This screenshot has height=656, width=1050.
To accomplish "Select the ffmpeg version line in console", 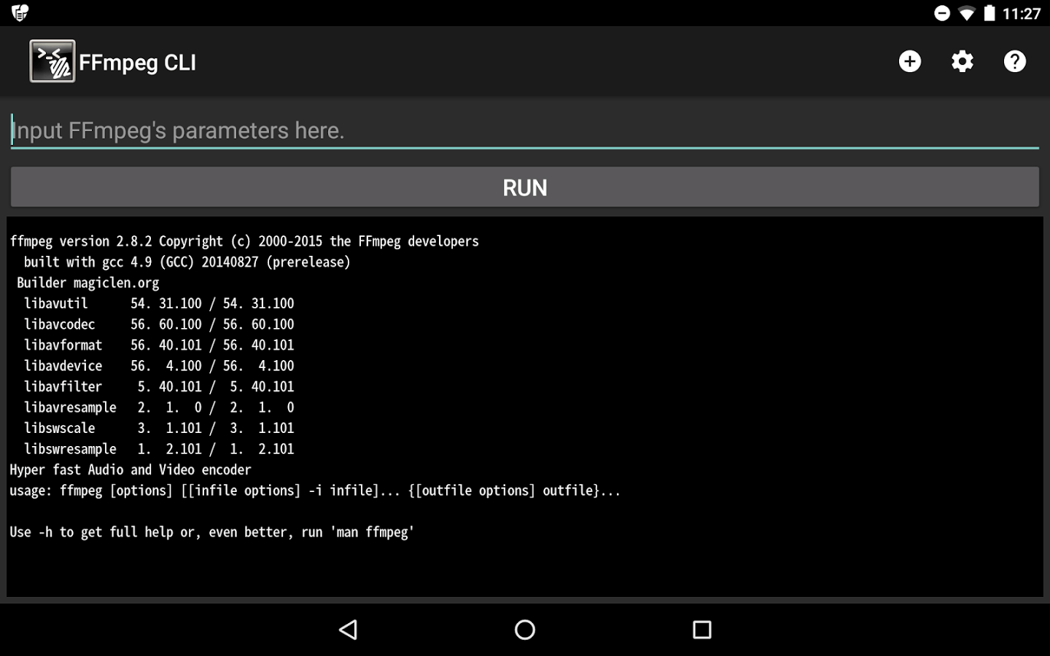I will pyautogui.click(x=244, y=241).
